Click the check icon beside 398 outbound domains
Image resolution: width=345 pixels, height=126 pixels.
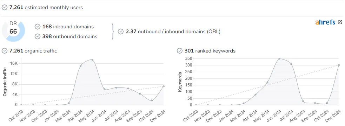pyautogui.click(x=38, y=36)
